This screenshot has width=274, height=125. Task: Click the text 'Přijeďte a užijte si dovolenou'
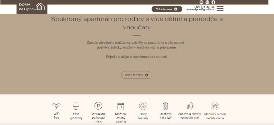pos(137,57)
